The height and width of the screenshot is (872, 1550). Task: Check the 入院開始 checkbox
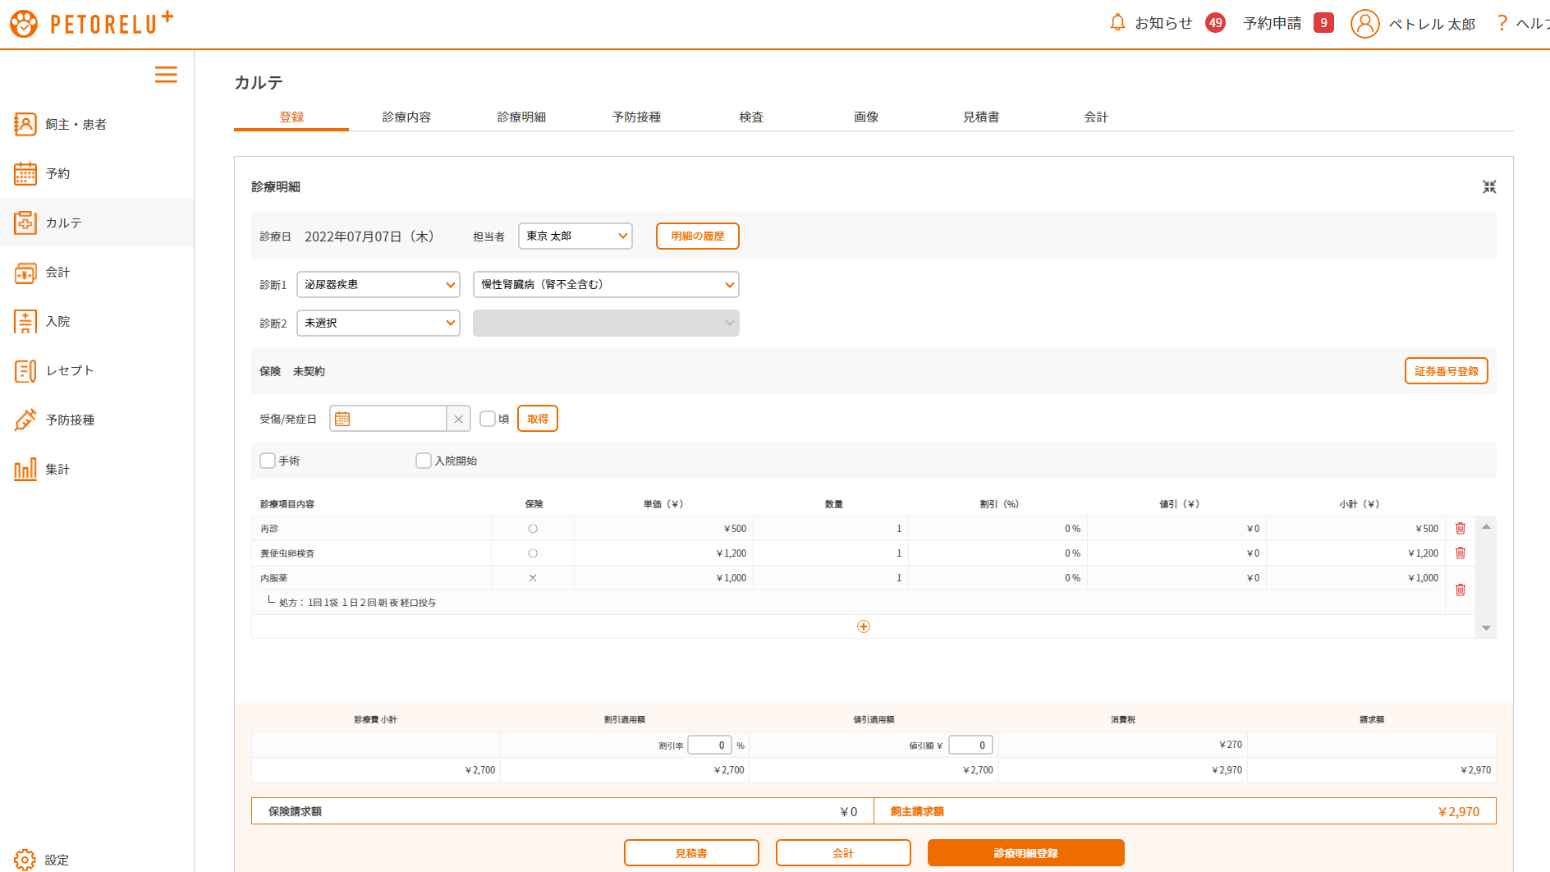coord(424,461)
